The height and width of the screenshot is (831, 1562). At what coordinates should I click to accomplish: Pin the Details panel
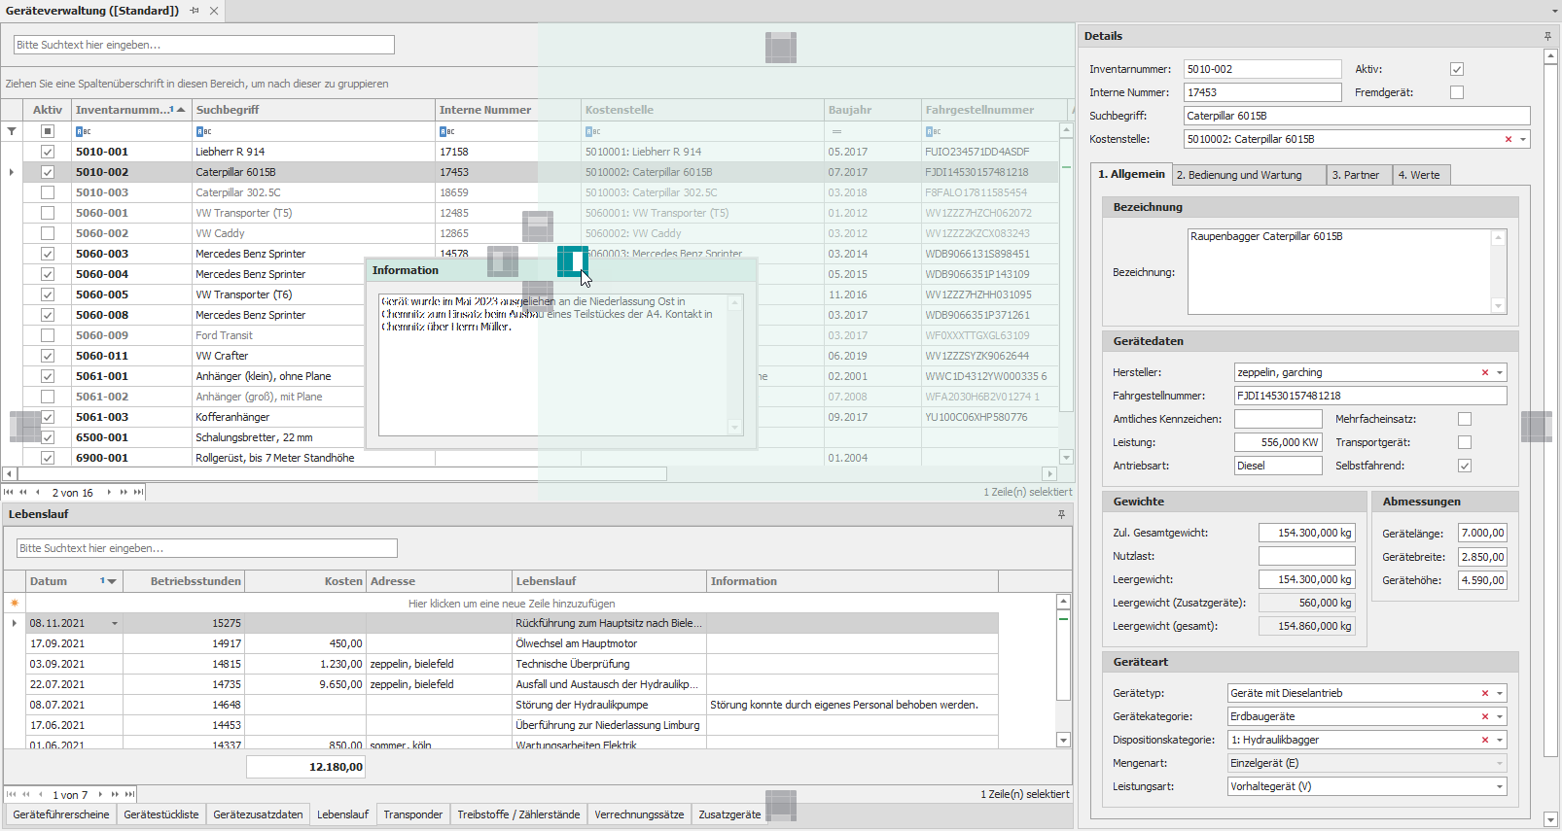coord(1547,36)
